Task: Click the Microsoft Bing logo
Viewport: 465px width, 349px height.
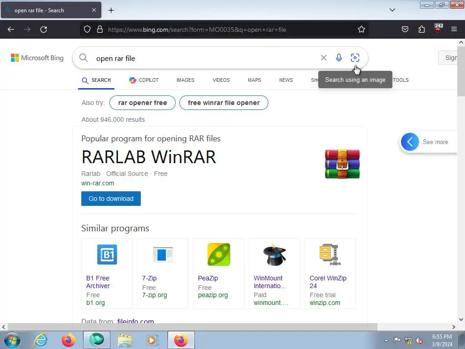Action: tap(37, 58)
